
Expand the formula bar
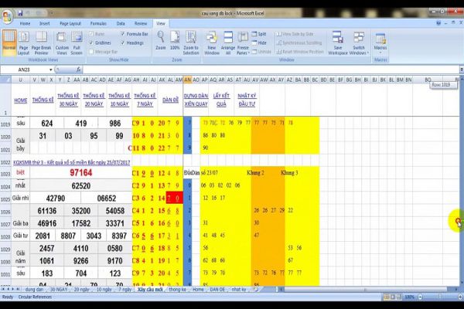(462, 70)
